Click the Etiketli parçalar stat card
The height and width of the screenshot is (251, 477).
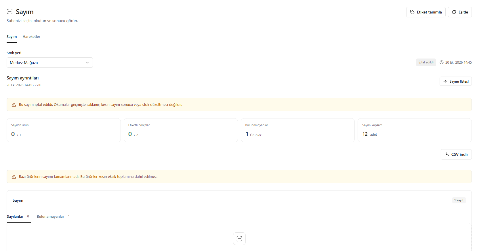coord(181,130)
